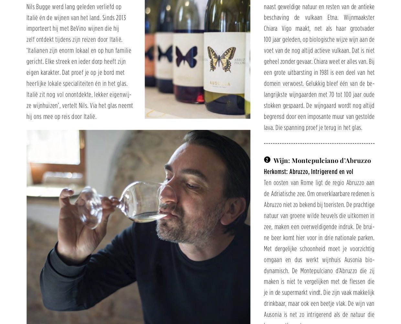The image size is (401, 324).
Task: Click the yellow swallowtail butterfly on label
Action: pyautogui.click(x=222, y=59)
